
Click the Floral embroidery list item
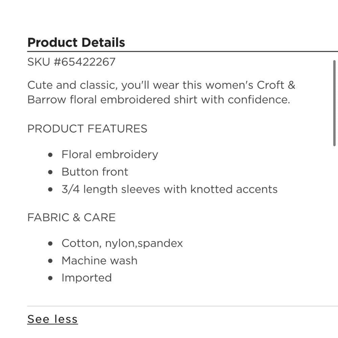pyautogui.click(x=110, y=155)
